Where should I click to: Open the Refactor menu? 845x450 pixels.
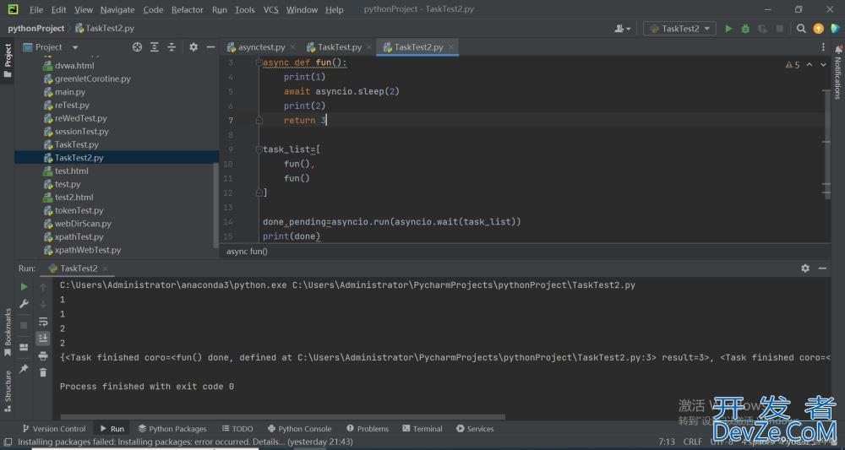(187, 9)
